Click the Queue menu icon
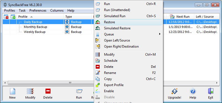 tap(98, 34)
